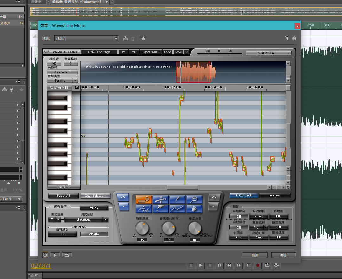Switch to the editor 数码宝贝_mixdown.mp3 tab

click(77, 2)
